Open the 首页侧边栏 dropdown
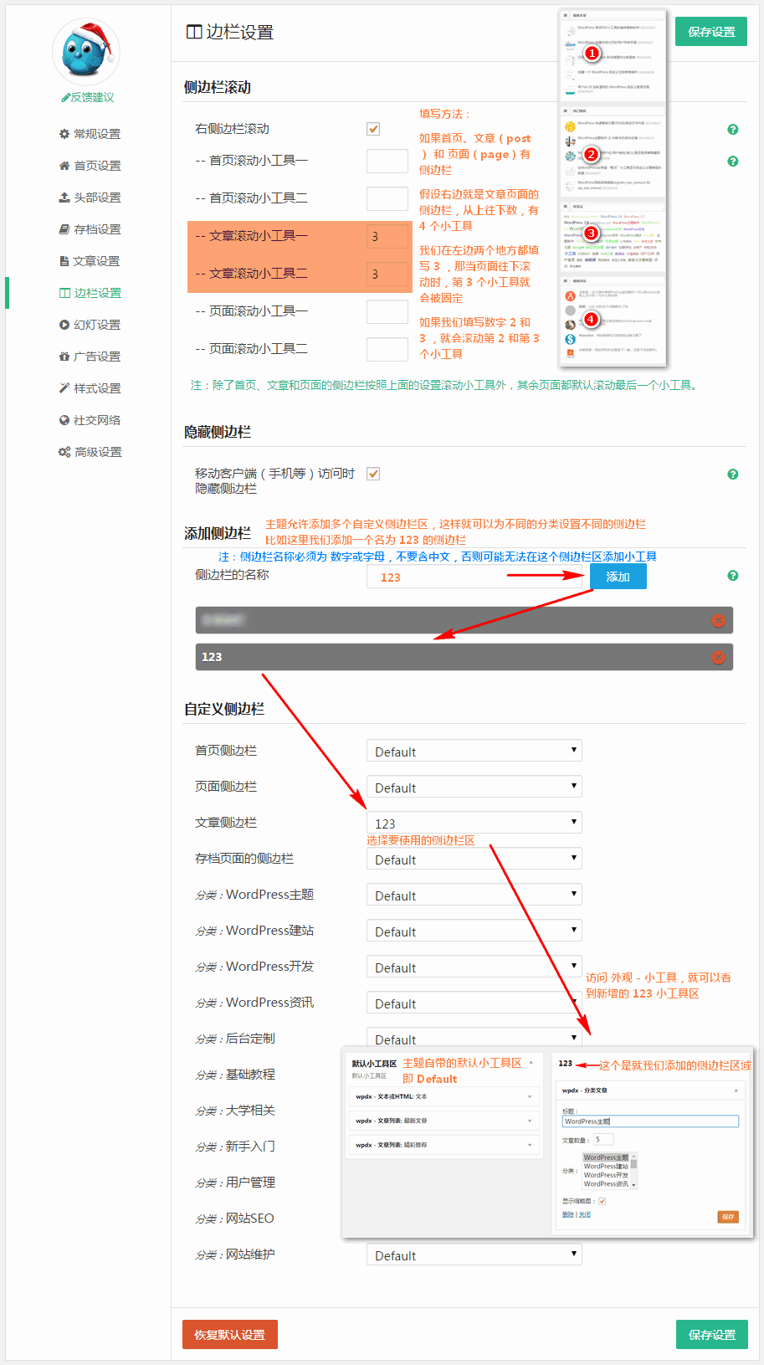764x1365 pixels. tap(474, 751)
